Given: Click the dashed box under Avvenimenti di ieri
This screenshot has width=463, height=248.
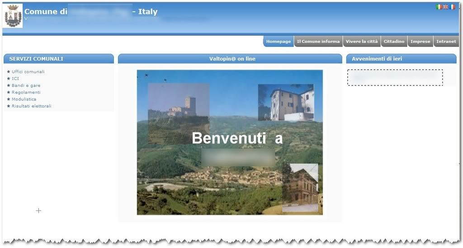Looking at the screenshot, I should pyautogui.click(x=395, y=78).
